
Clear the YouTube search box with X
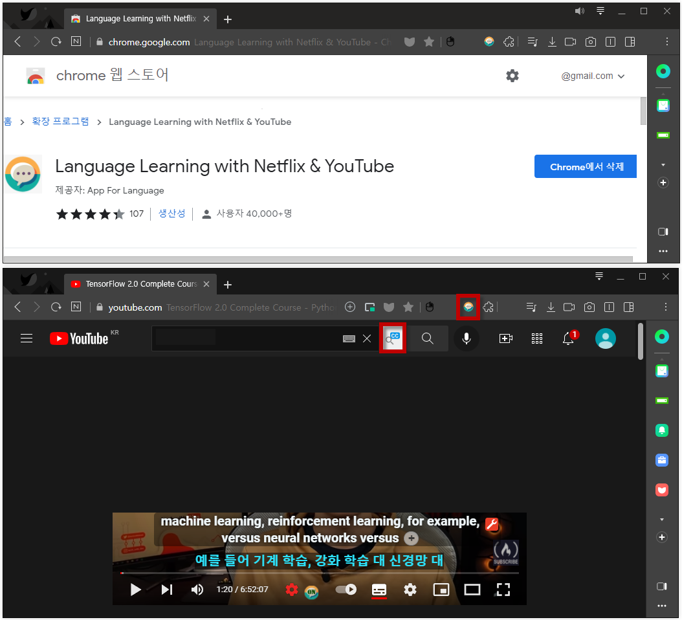coord(367,338)
